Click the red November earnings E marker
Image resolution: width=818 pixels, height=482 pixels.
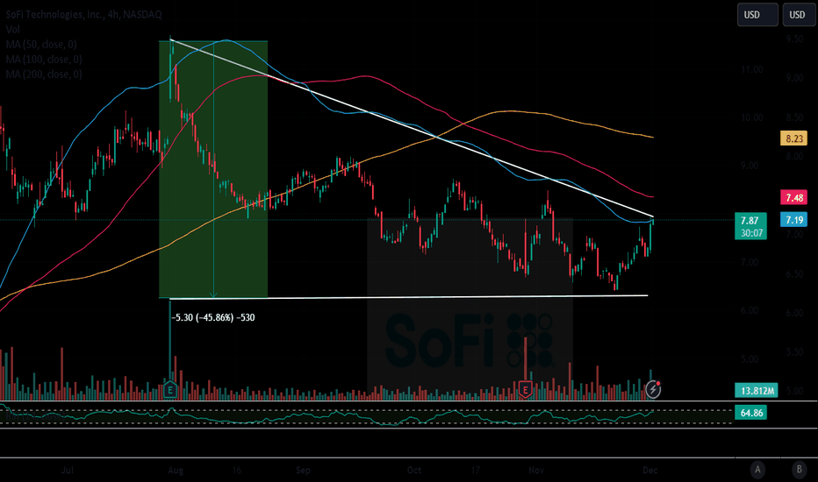pyautogui.click(x=525, y=390)
